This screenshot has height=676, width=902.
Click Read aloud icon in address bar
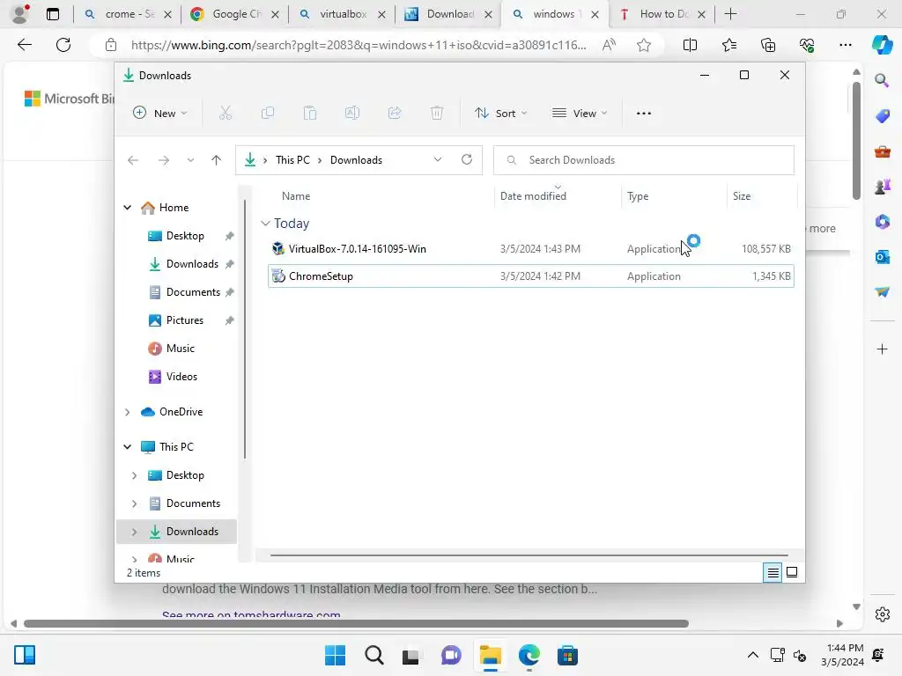tap(609, 45)
